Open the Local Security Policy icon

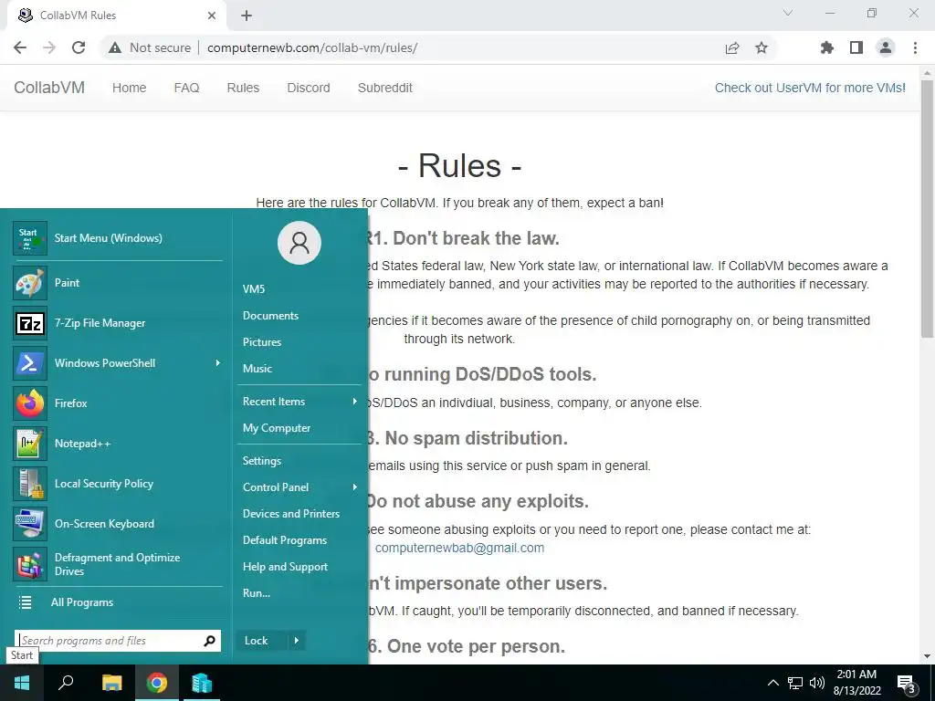point(30,484)
